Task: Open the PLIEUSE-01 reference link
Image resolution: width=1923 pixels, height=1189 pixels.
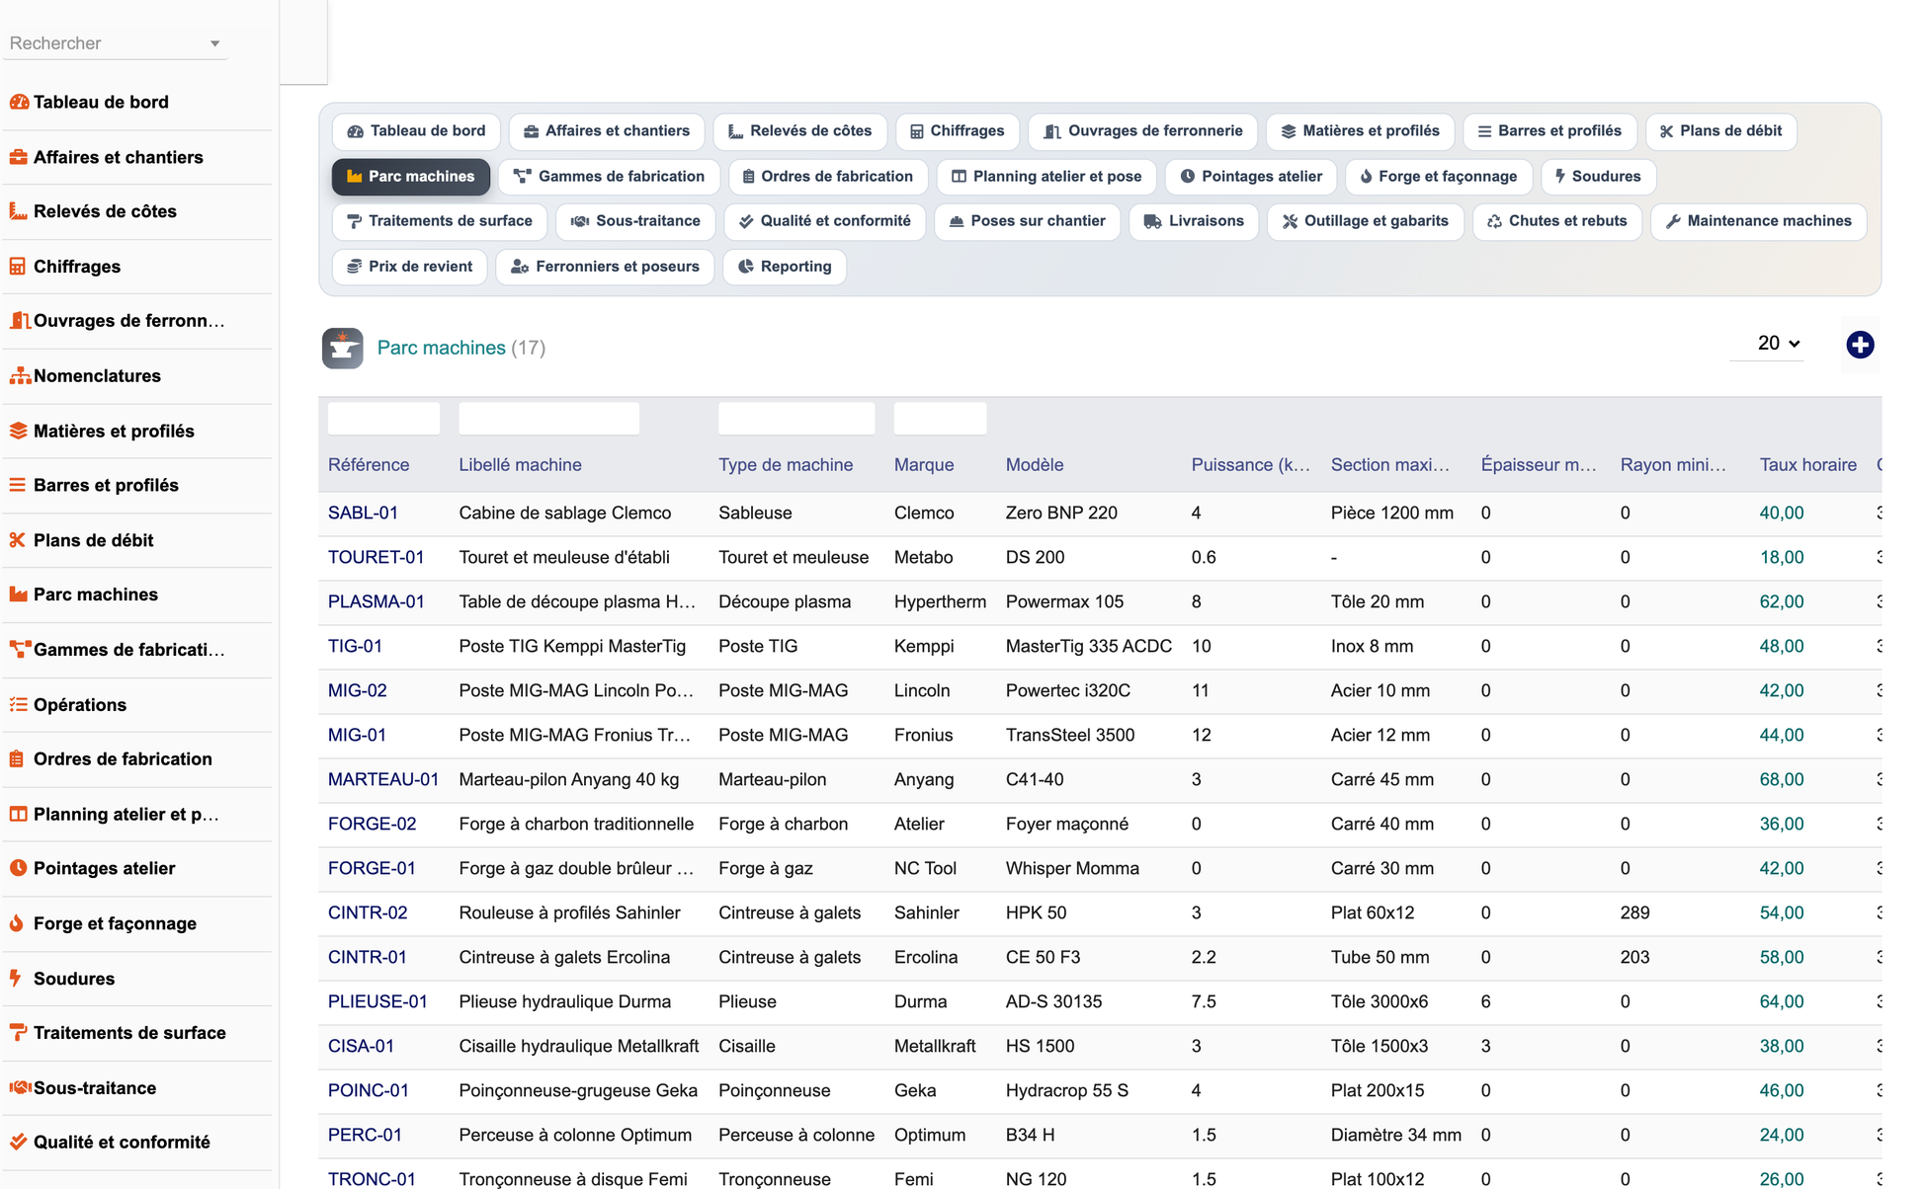Action: click(x=377, y=1001)
